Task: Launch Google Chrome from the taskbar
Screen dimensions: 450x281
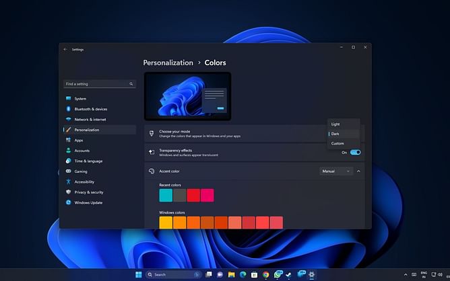Action: coord(265,274)
